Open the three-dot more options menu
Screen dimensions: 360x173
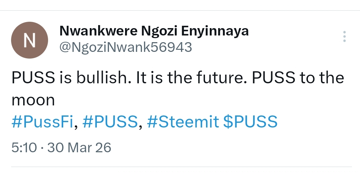344,36
